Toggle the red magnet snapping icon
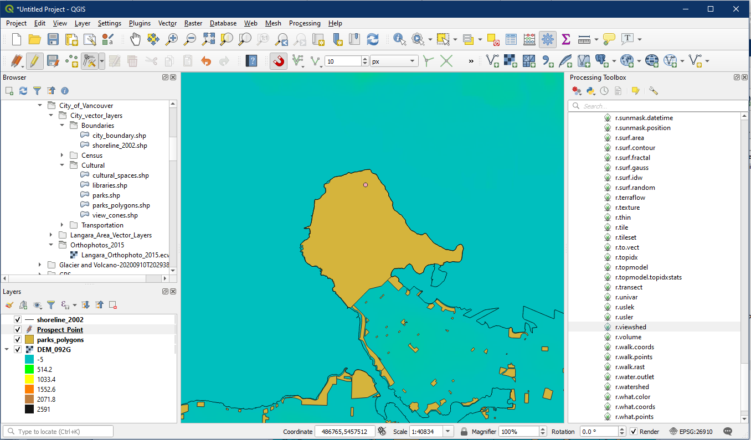 (279, 61)
